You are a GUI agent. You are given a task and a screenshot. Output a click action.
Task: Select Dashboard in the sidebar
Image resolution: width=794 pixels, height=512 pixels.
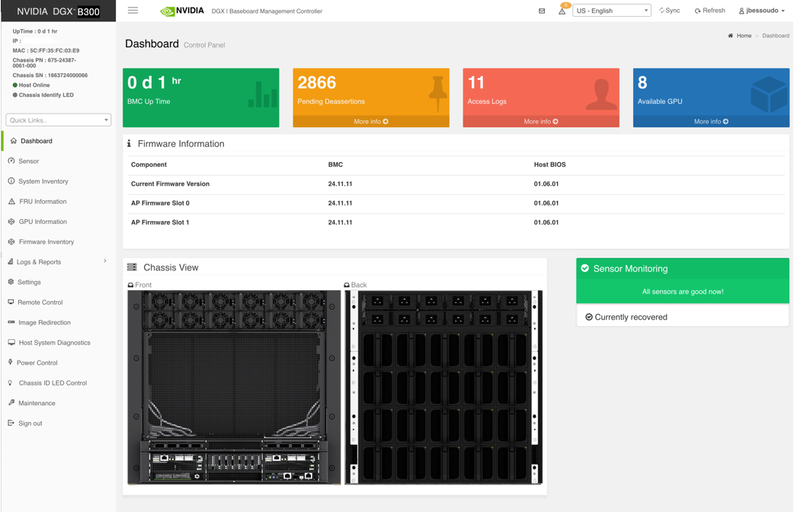pyautogui.click(x=36, y=141)
